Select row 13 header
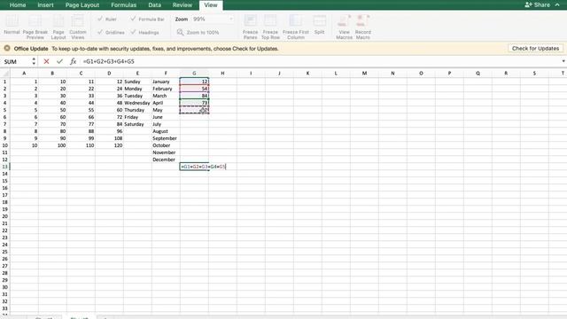Screen dimensions: 567x319 pyautogui.click(x=4, y=167)
